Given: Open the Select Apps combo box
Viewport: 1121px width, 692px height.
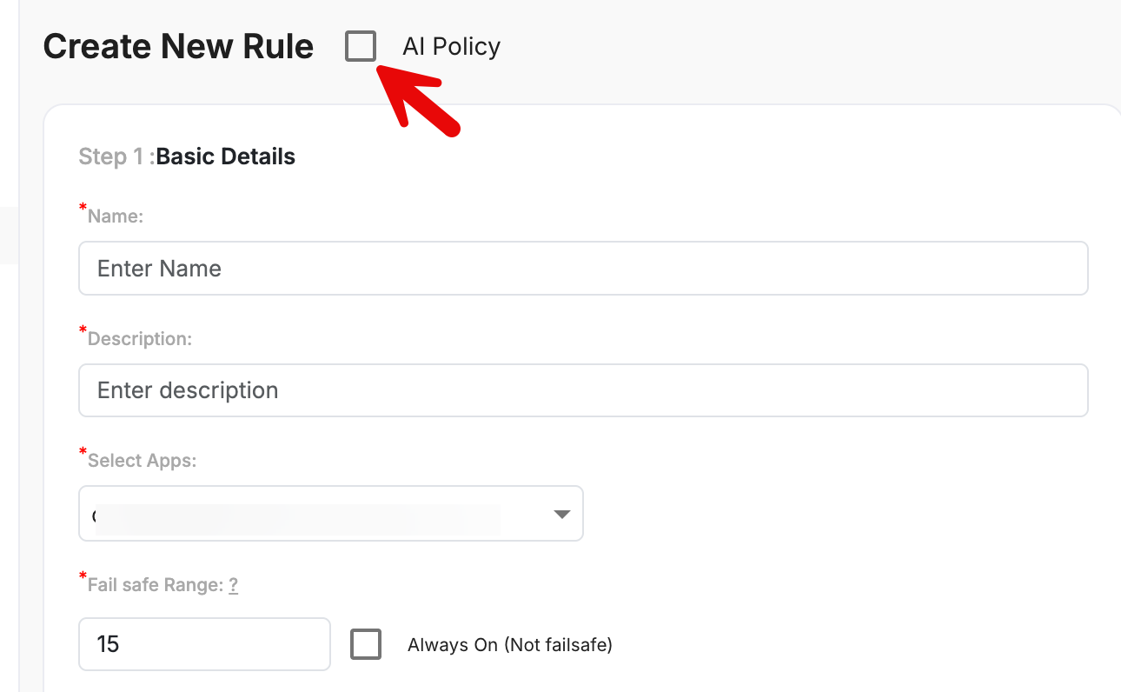Looking at the screenshot, I should pos(330,514).
